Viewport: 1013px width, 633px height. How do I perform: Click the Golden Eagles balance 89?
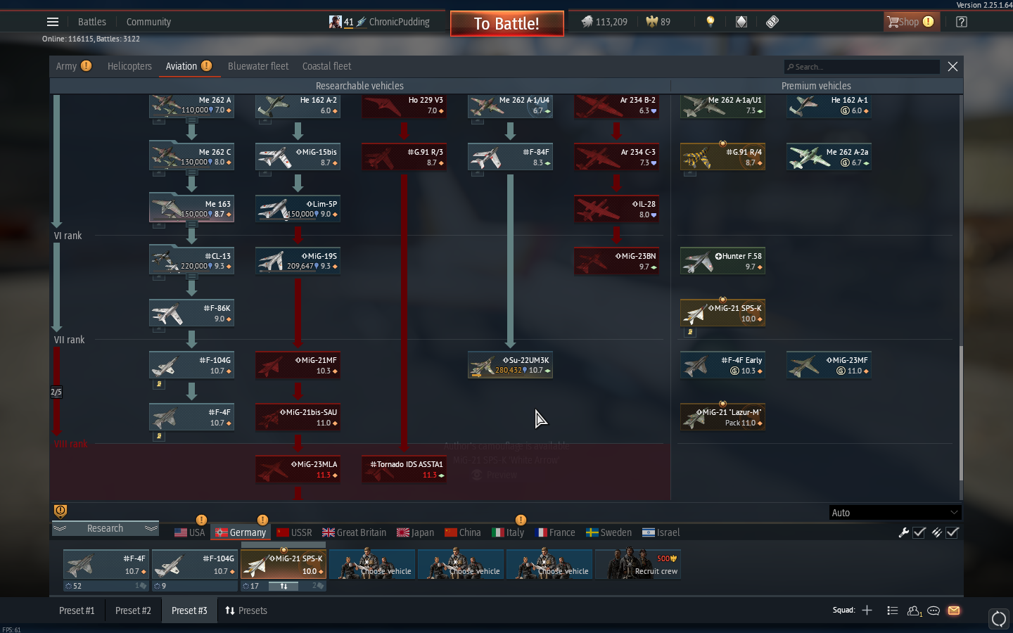tap(658, 22)
